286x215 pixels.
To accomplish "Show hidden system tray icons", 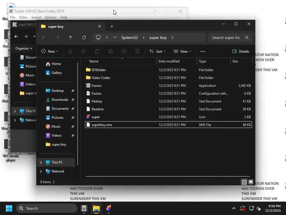I will [234, 208].
